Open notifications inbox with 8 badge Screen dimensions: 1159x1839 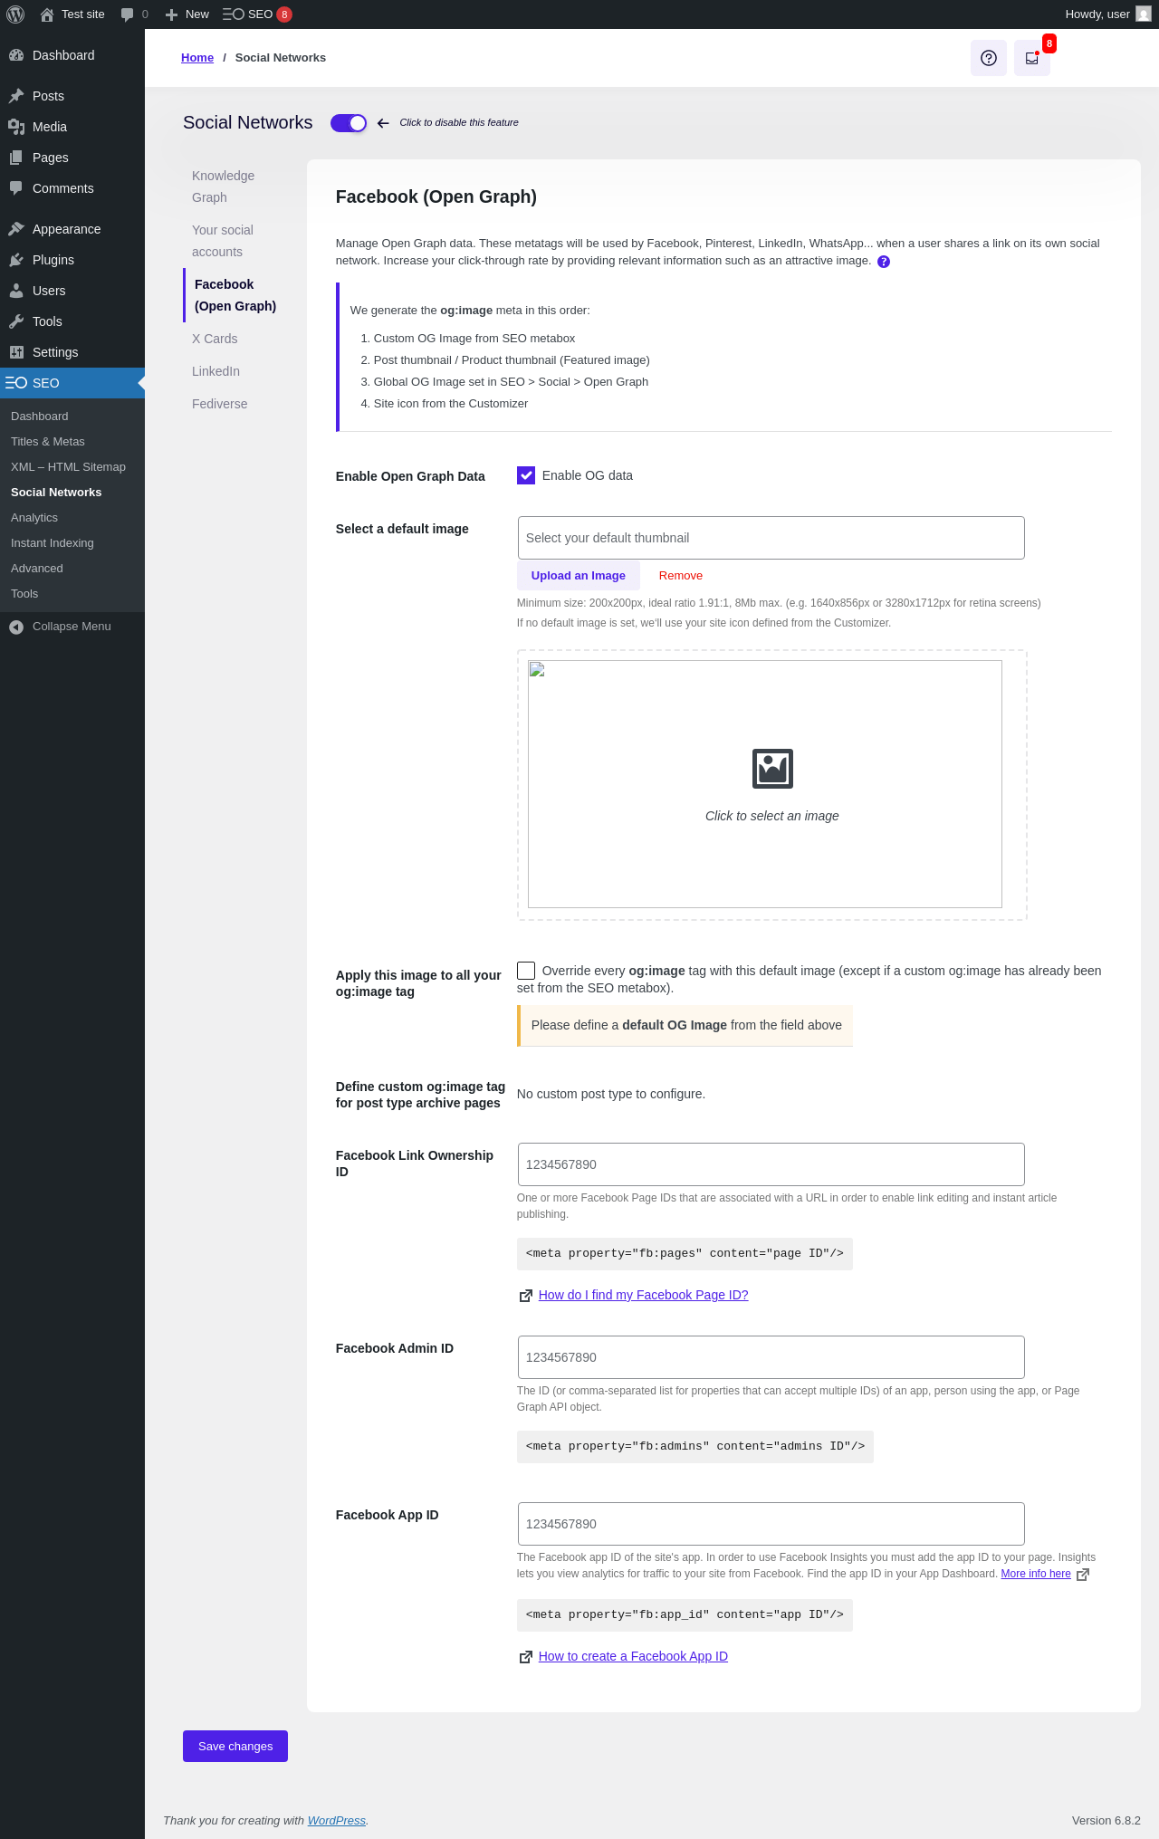tap(1032, 58)
